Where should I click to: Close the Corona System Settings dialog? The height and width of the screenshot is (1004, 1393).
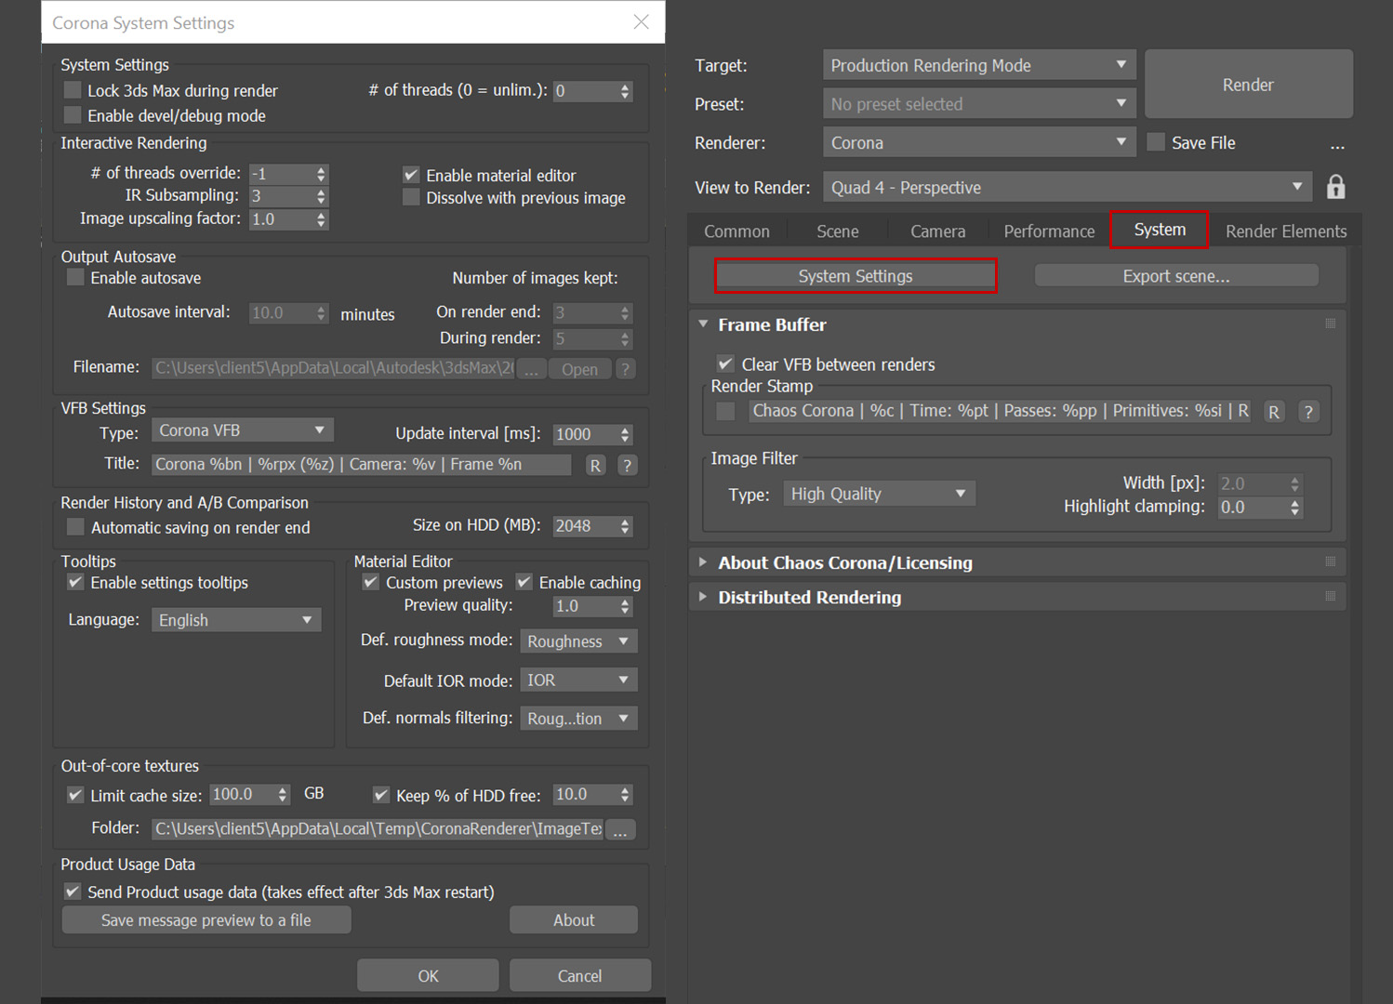(x=641, y=22)
